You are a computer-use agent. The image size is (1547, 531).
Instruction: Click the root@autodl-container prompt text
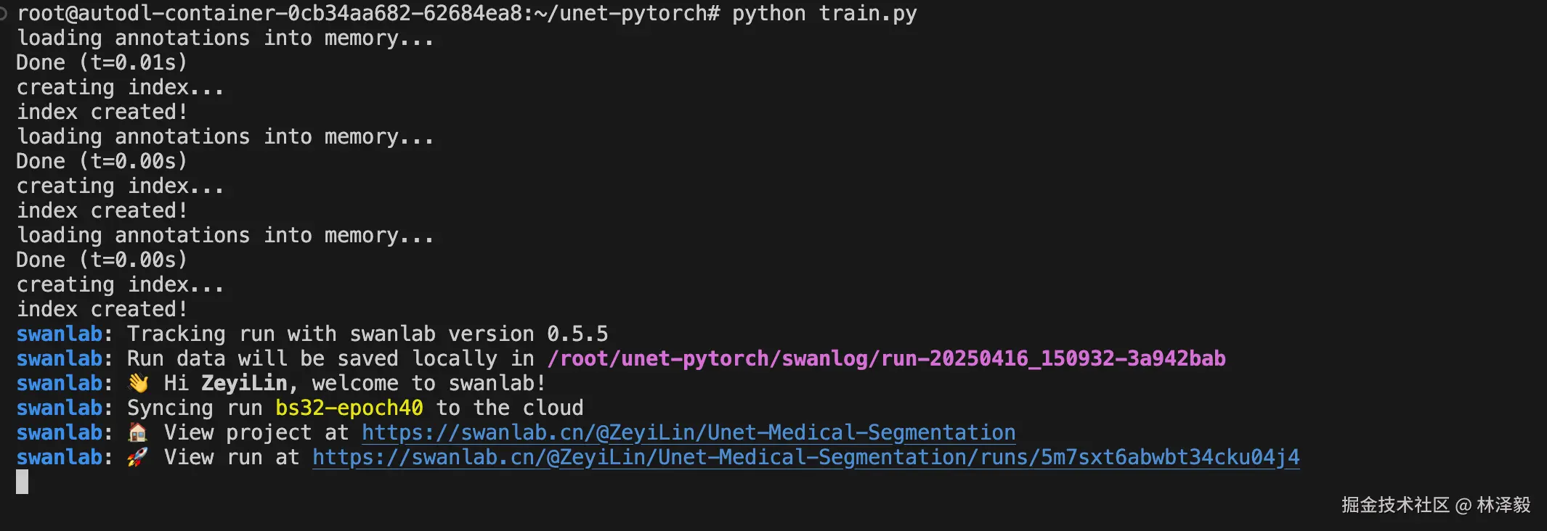click(x=276, y=14)
